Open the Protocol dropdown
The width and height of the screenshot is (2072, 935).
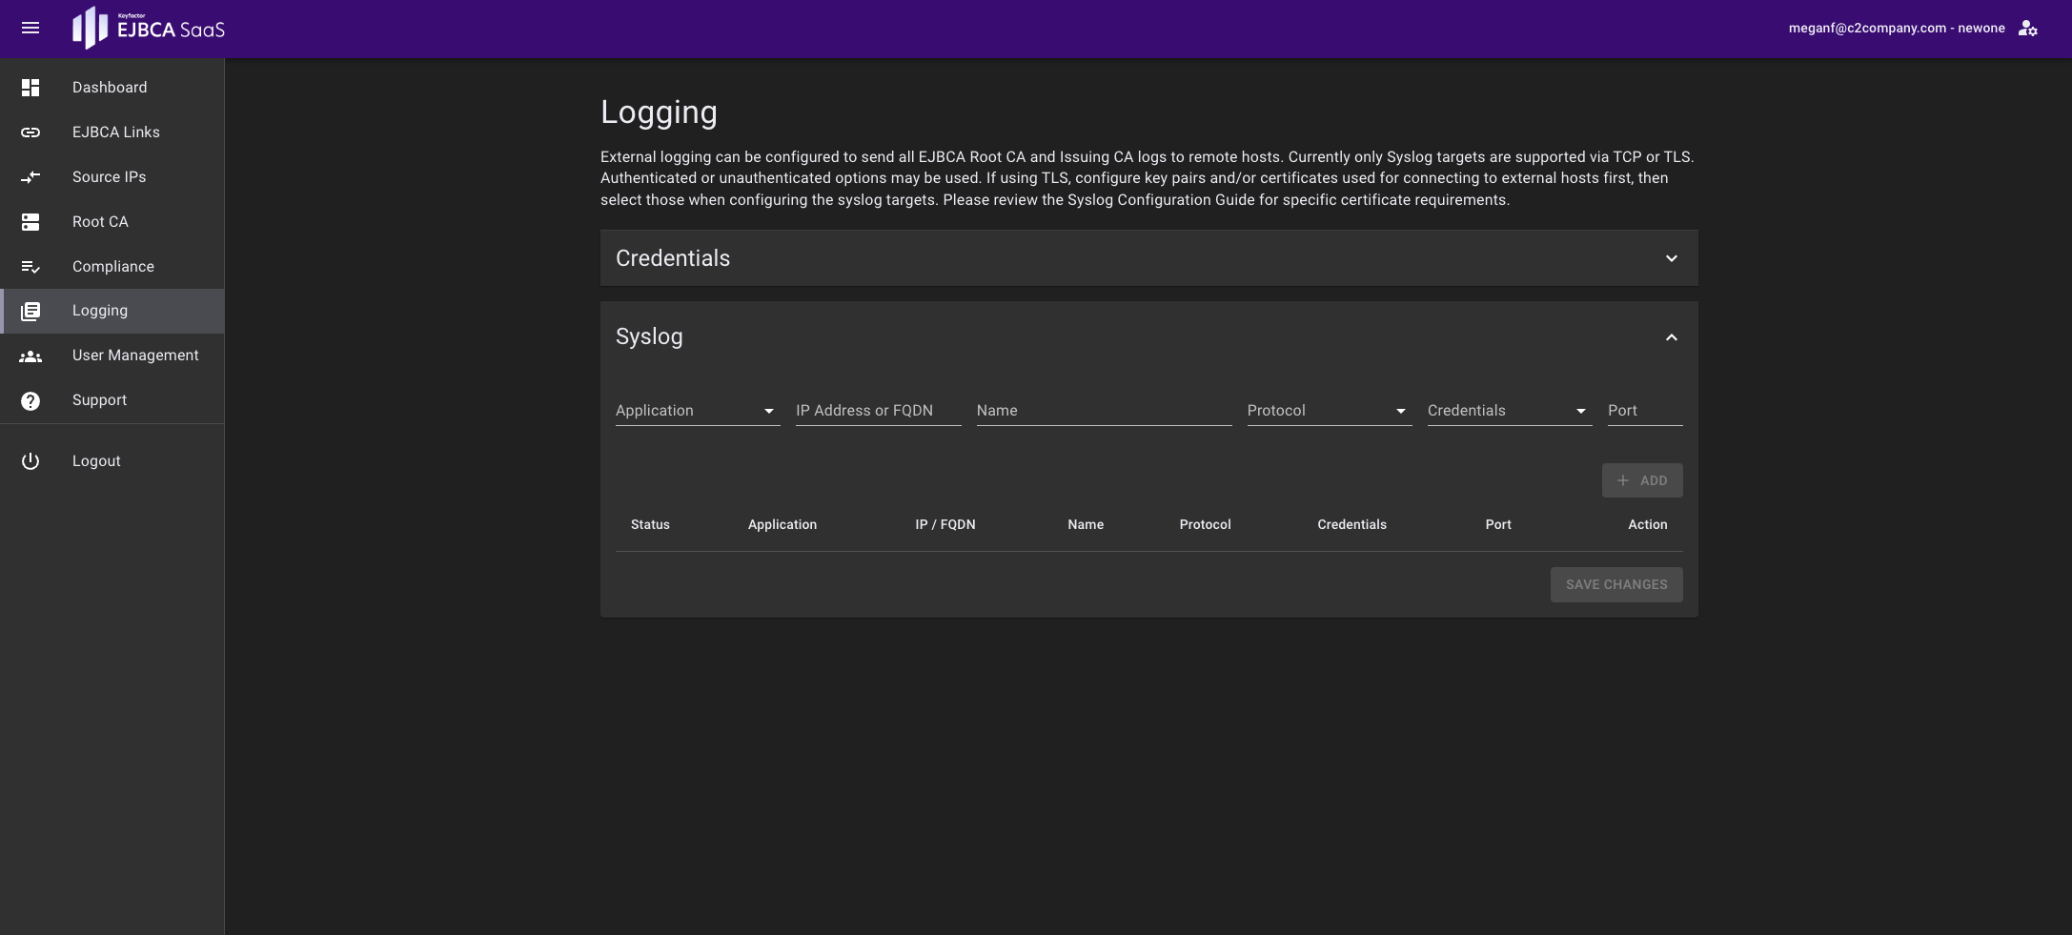coord(1329,411)
